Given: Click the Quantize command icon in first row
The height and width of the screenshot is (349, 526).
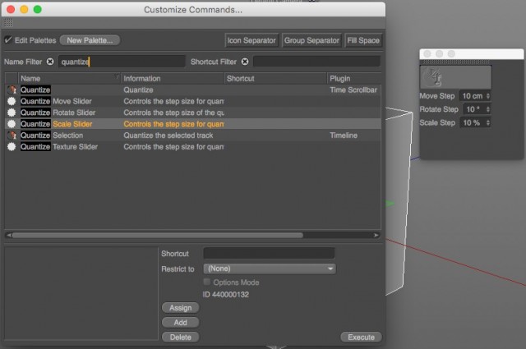Looking at the screenshot, I should (x=12, y=90).
